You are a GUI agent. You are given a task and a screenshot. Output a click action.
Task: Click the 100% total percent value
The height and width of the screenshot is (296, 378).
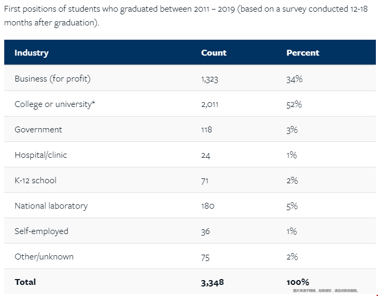click(297, 282)
